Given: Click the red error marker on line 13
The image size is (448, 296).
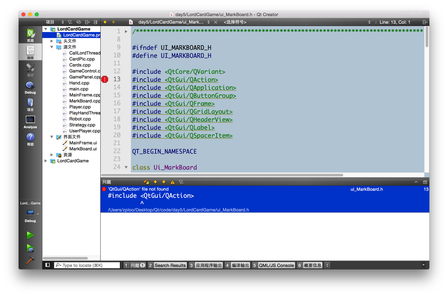Looking at the screenshot, I should pos(105,79).
